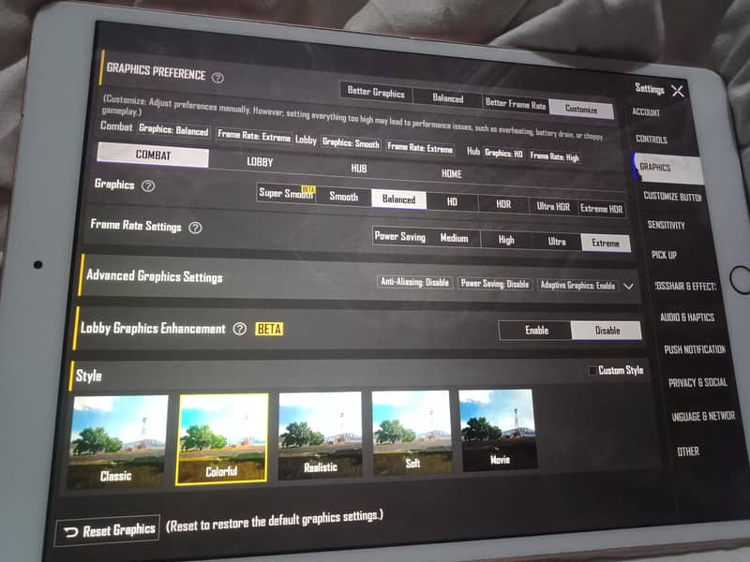Screen dimensions: 750x562
Task: Enable the Custom Style checkbox
Action: [592, 371]
